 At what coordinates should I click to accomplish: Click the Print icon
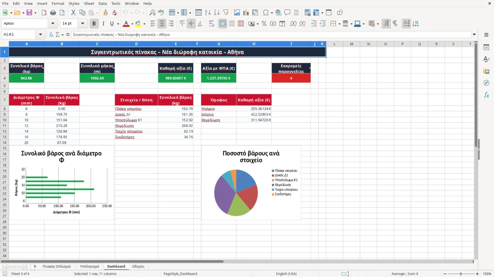pyautogui.click(x=54, y=13)
